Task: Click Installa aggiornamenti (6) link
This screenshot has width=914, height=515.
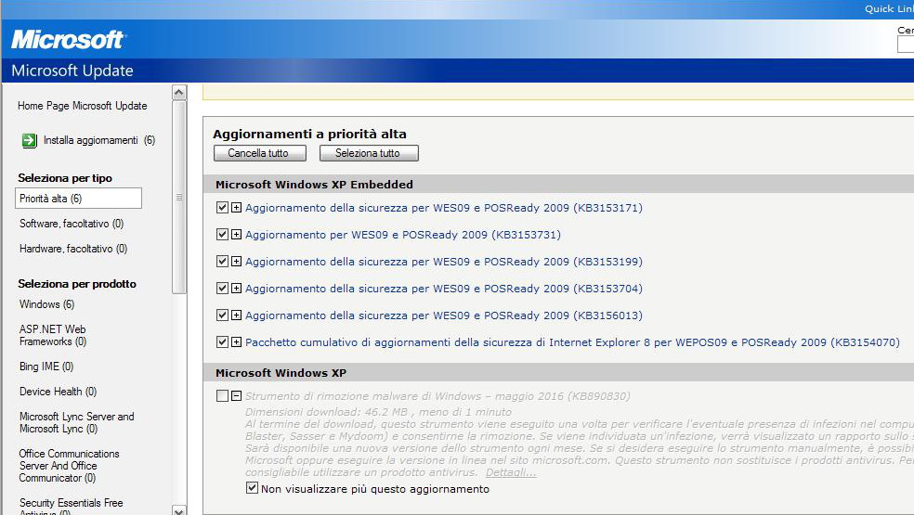Action: tap(99, 140)
